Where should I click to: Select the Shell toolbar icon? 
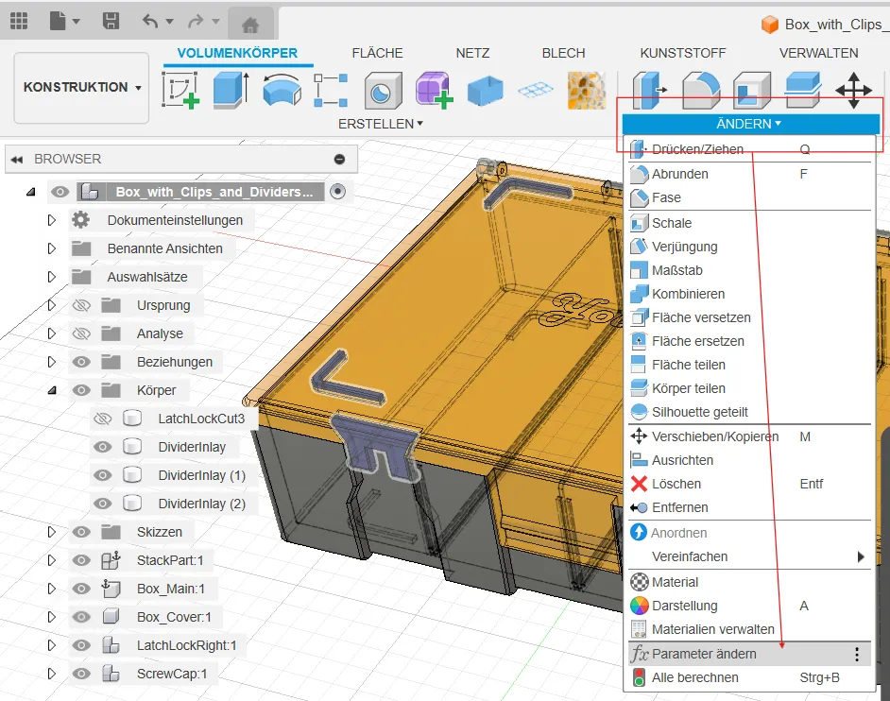(x=752, y=90)
